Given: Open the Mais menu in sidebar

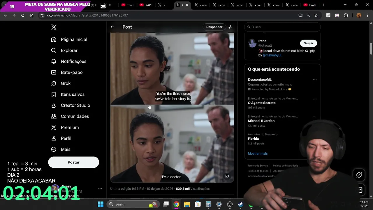Looking at the screenshot, I should (x=61, y=149).
